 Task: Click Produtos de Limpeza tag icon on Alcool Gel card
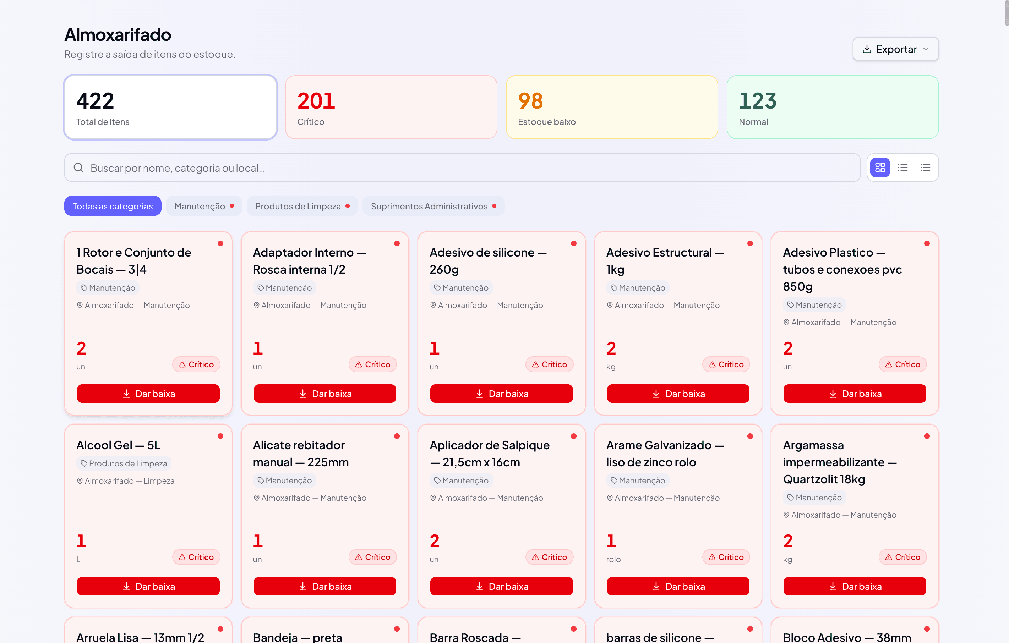(x=84, y=463)
